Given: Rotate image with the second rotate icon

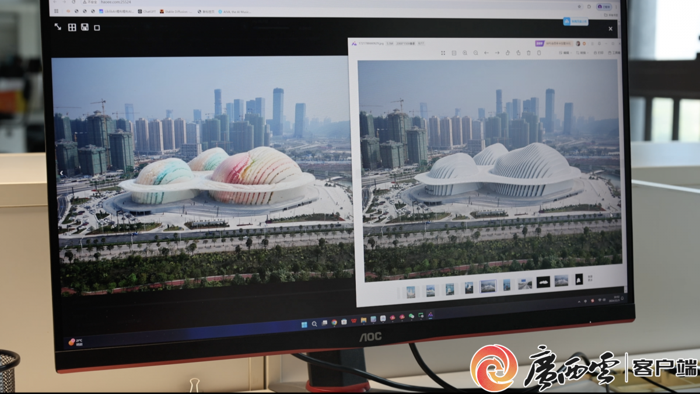Looking at the screenshot, I should tap(518, 53).
